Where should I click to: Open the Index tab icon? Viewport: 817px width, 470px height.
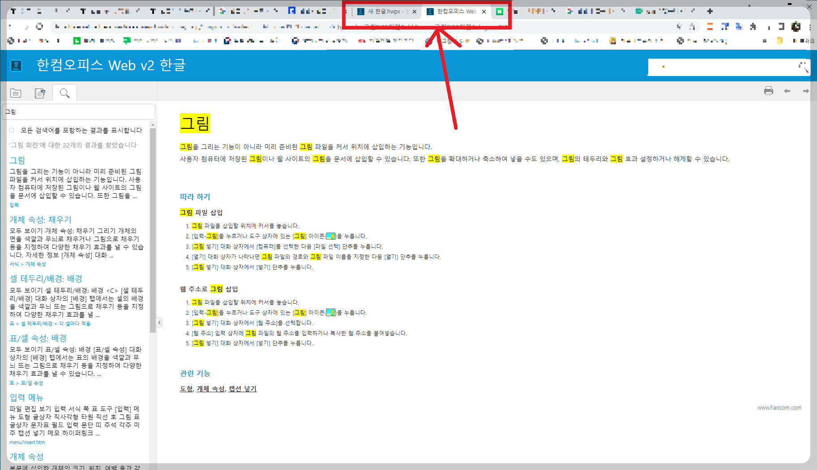click(x=40, y=93)
